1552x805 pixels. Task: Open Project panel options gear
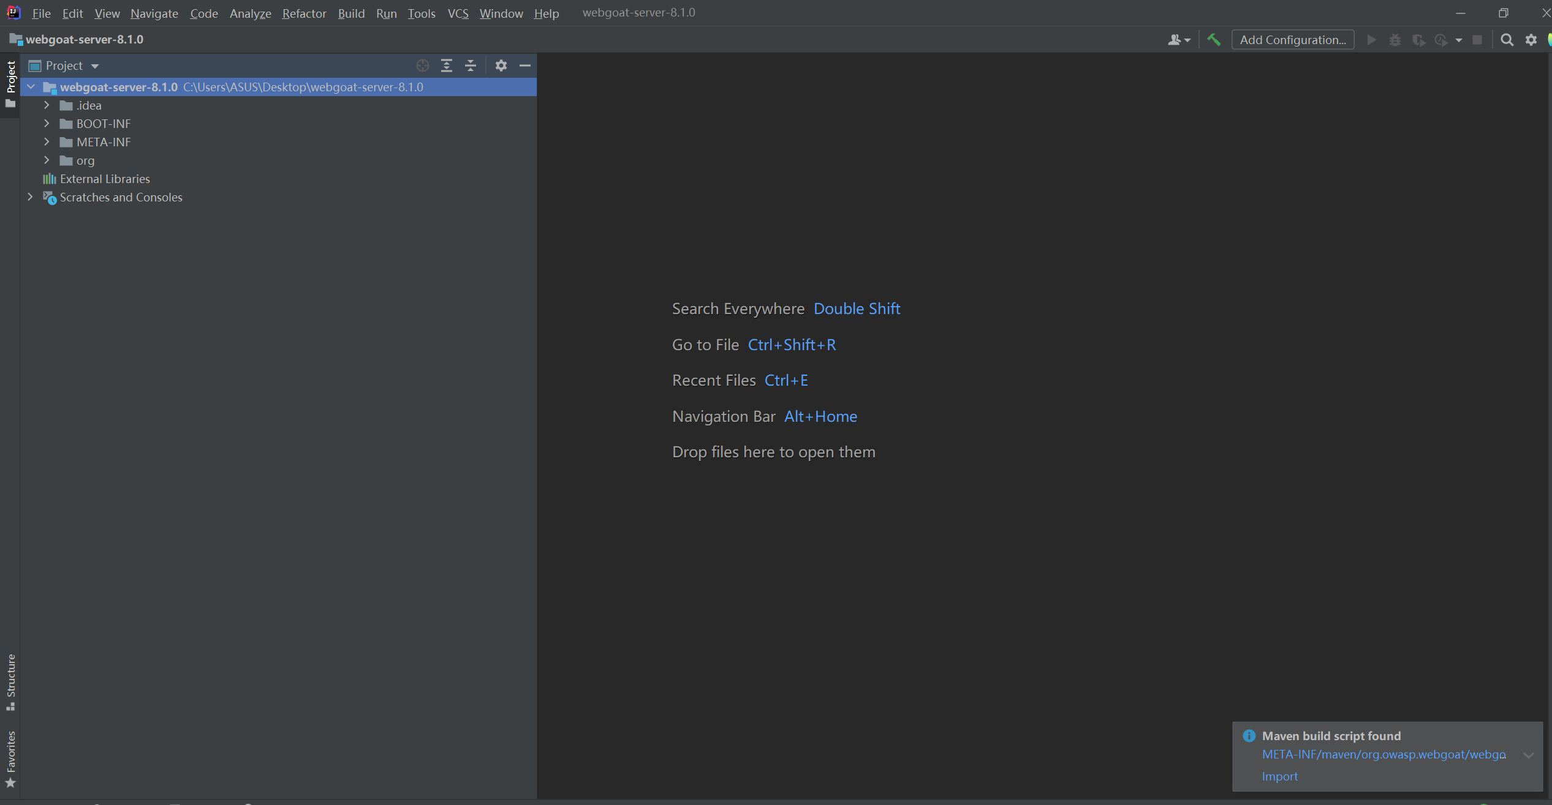[x=501, y=66]
